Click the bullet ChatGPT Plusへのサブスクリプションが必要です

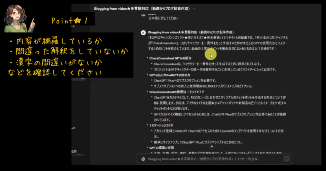185,81
